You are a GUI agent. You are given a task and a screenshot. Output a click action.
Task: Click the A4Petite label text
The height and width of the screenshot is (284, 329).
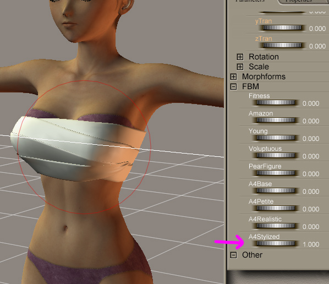pos(261,202)
